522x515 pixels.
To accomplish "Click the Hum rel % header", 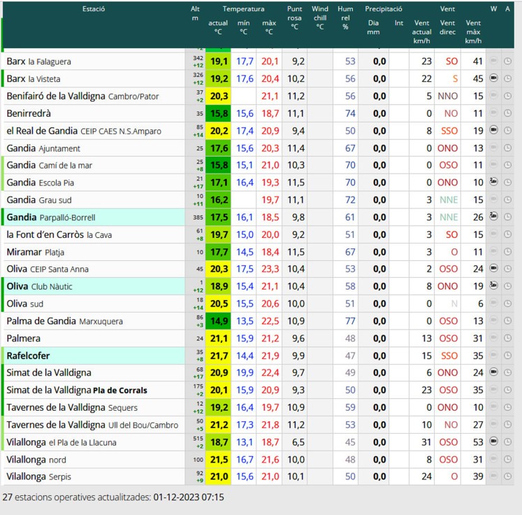I will coord(345,17).
